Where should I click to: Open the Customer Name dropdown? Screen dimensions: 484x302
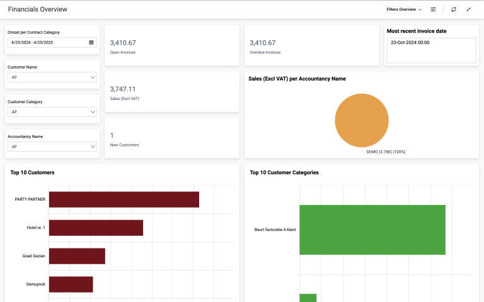coord(52,77)
